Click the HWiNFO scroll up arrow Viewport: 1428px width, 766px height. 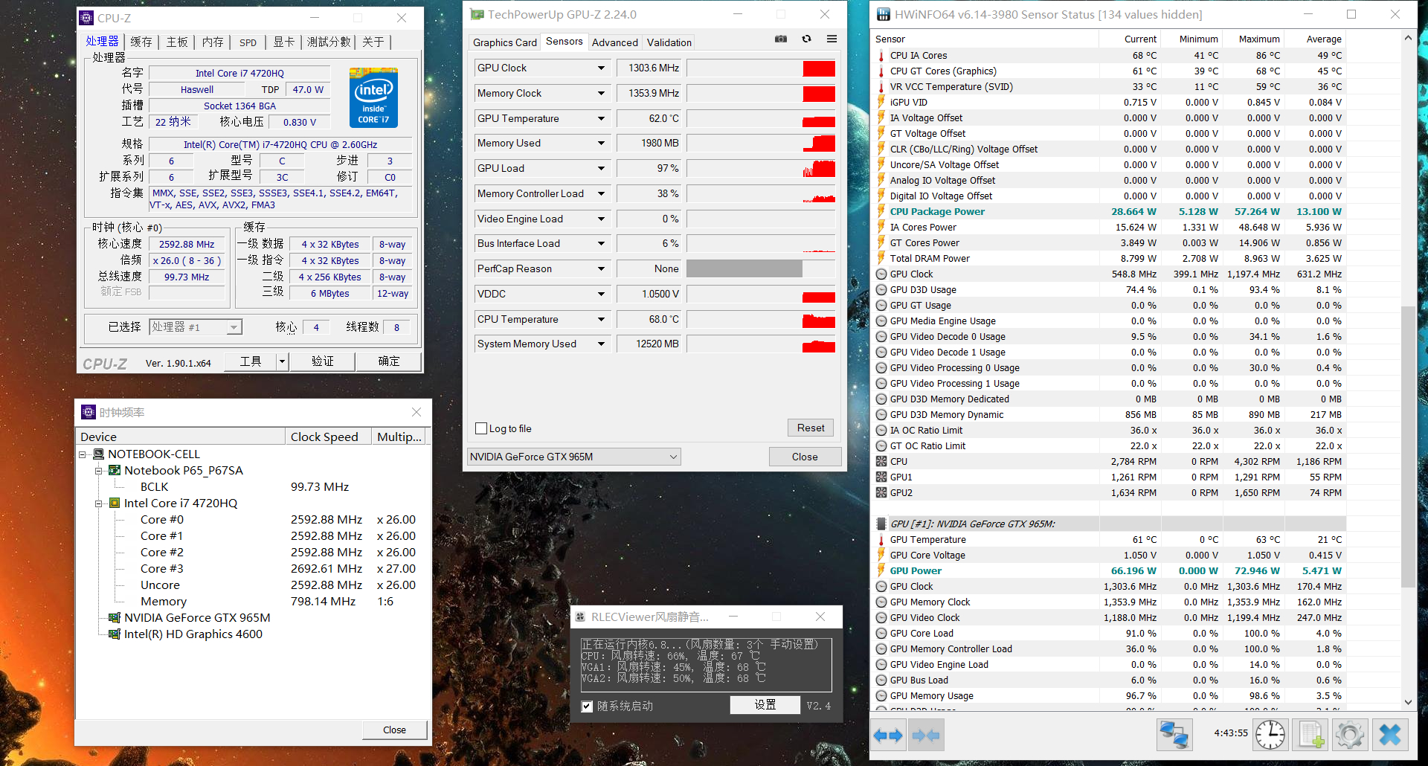pyautogui.click(x=1407, y=38)
